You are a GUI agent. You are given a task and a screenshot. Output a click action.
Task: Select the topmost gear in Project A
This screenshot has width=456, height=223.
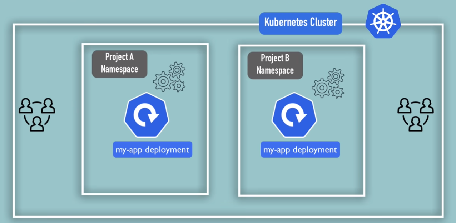177,70
